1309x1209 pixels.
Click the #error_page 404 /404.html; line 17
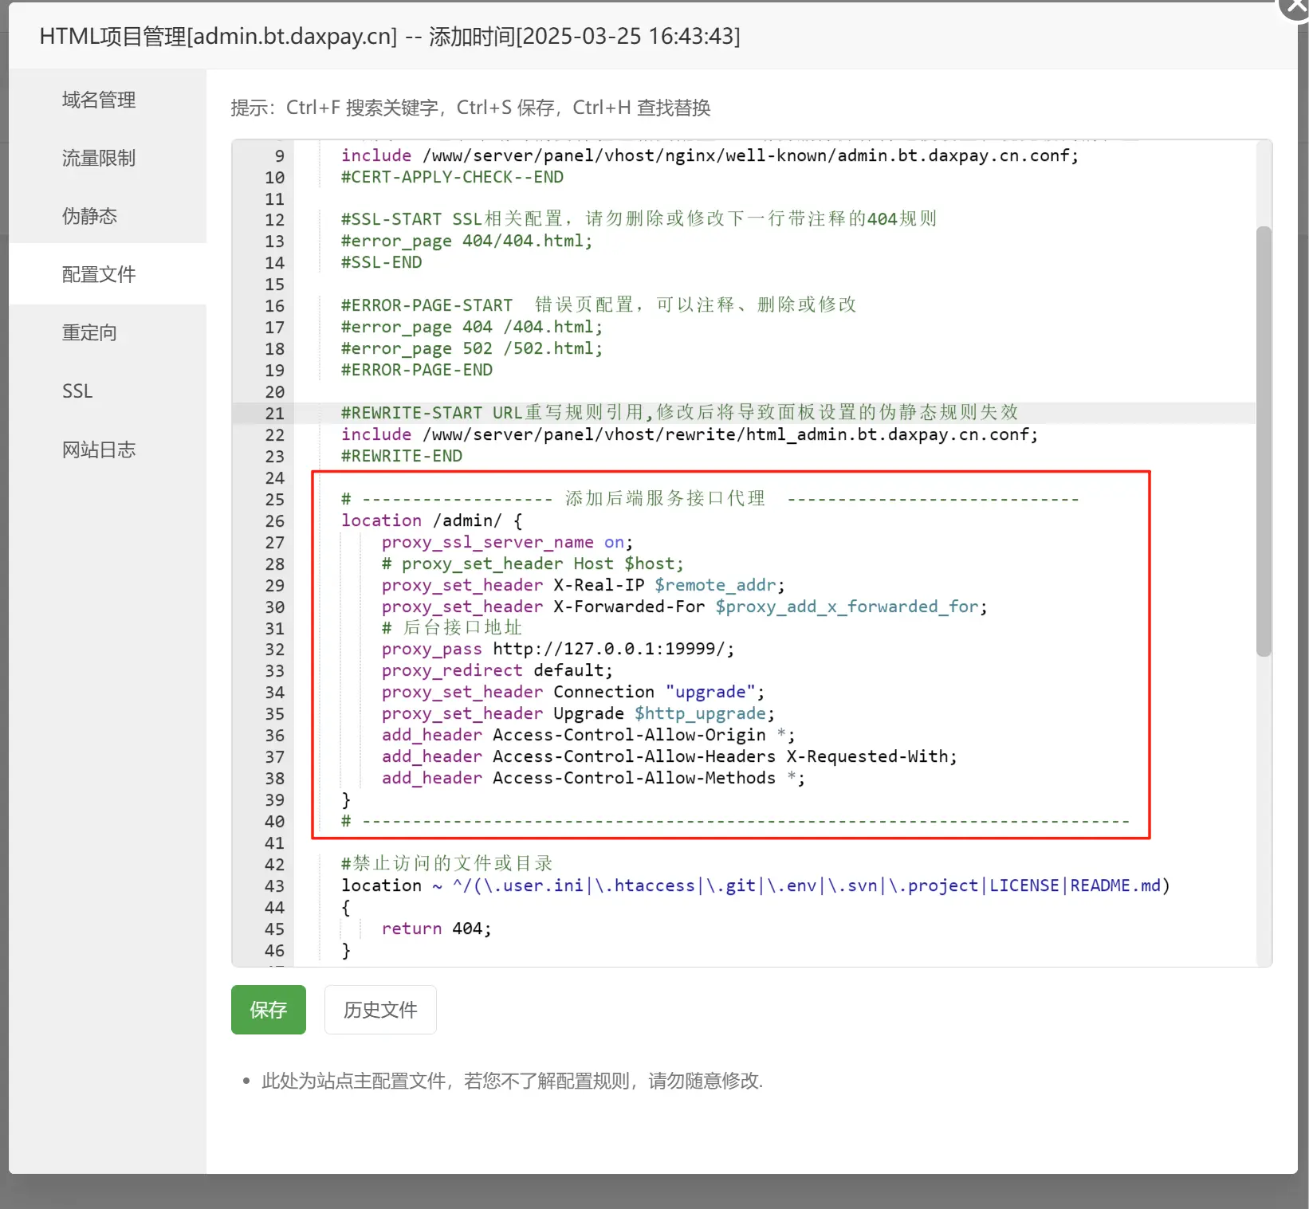click(x=472, y=327)
